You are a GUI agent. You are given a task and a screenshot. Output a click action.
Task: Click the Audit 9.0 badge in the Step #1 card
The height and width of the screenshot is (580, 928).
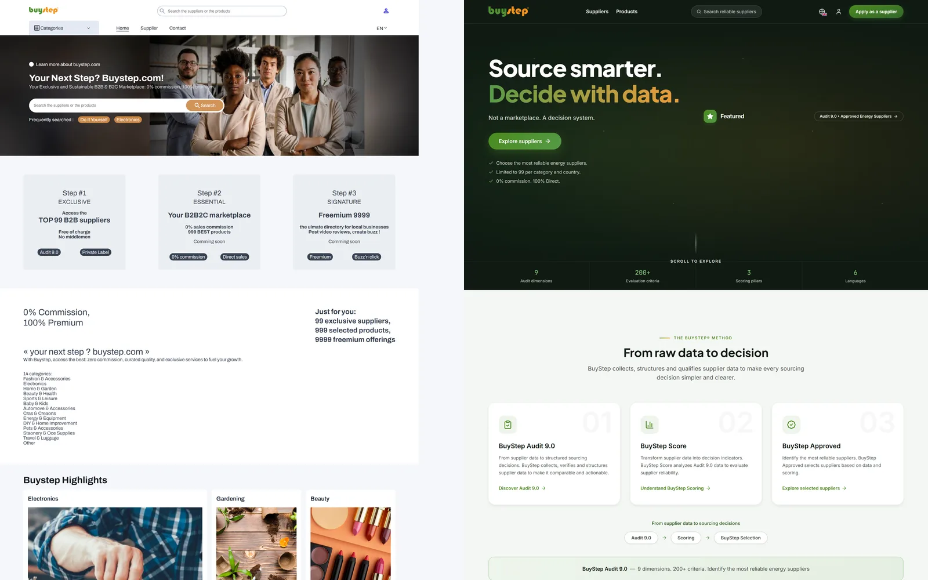(49, 252)
